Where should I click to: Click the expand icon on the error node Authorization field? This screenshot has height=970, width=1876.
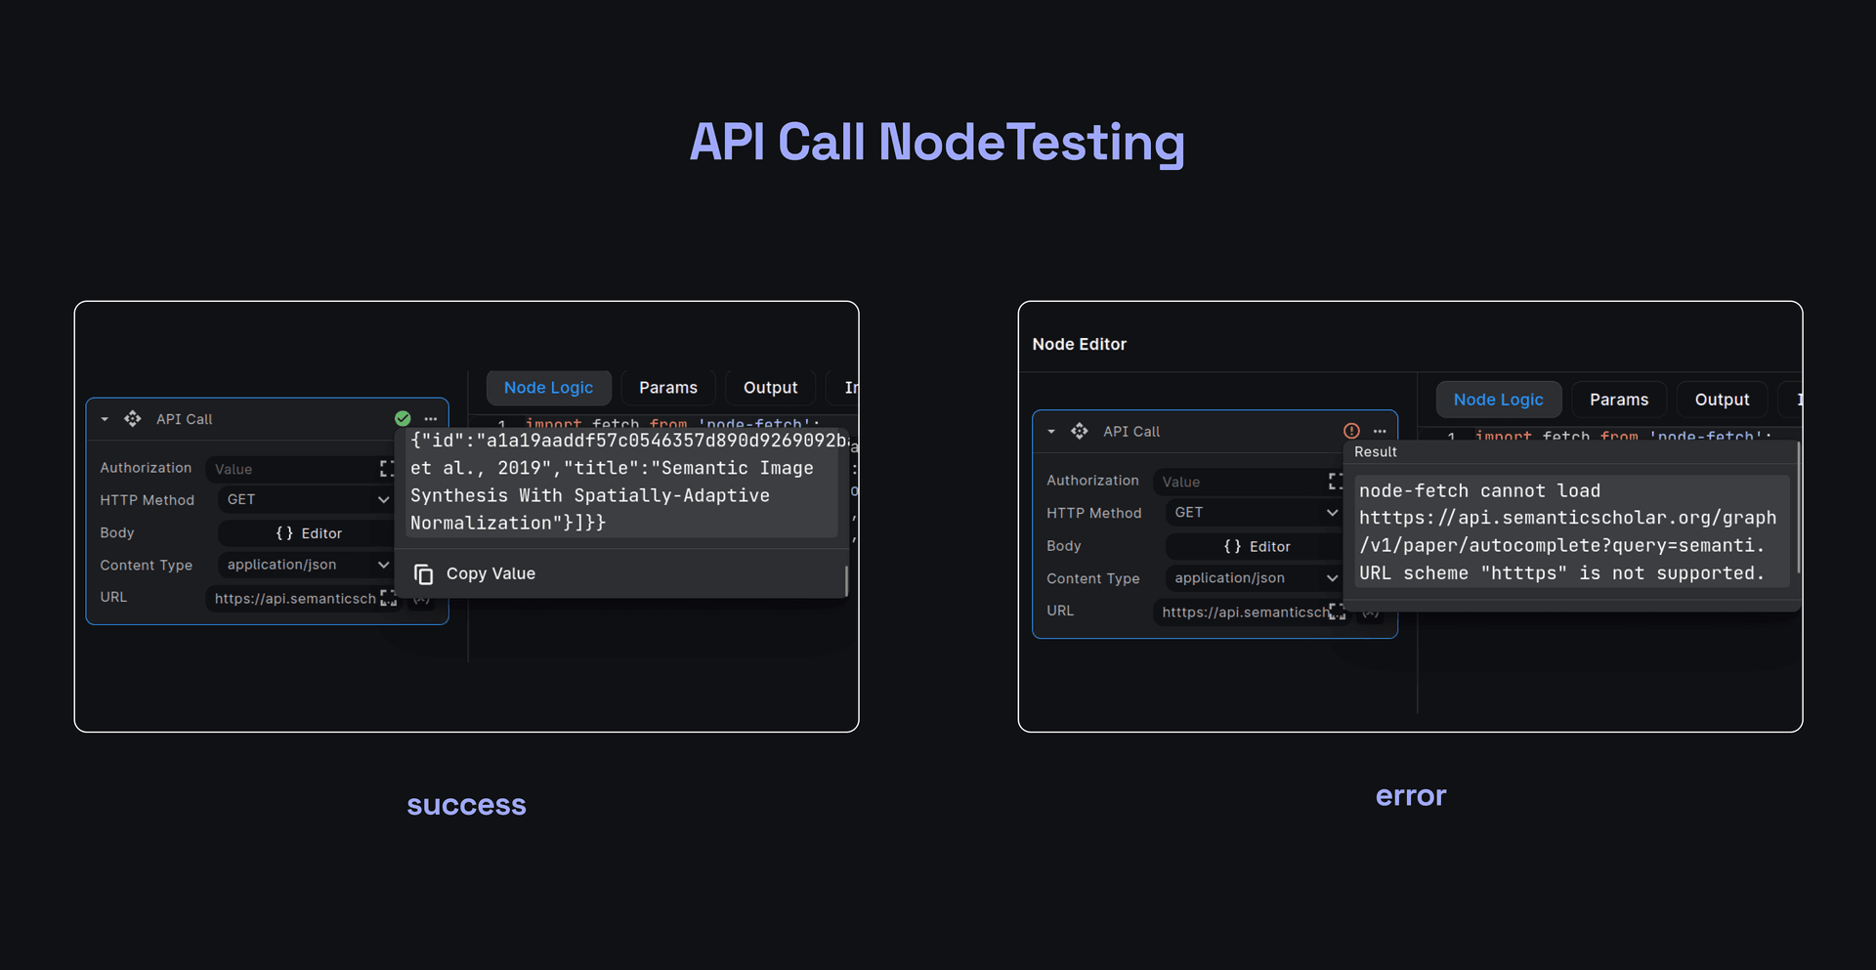[x=1336, y=481]
